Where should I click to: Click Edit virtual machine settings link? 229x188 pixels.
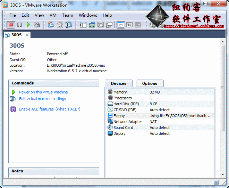coord(42,99)
